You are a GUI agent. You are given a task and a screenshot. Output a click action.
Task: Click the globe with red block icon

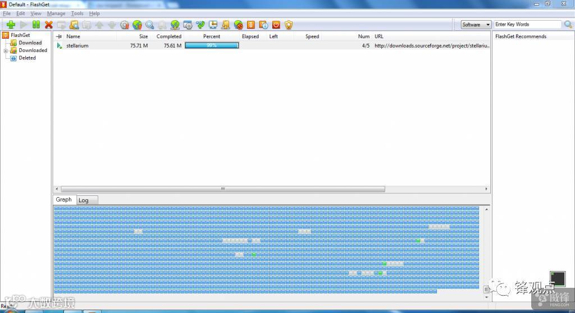pyautogui.click(x=238, y=25)
